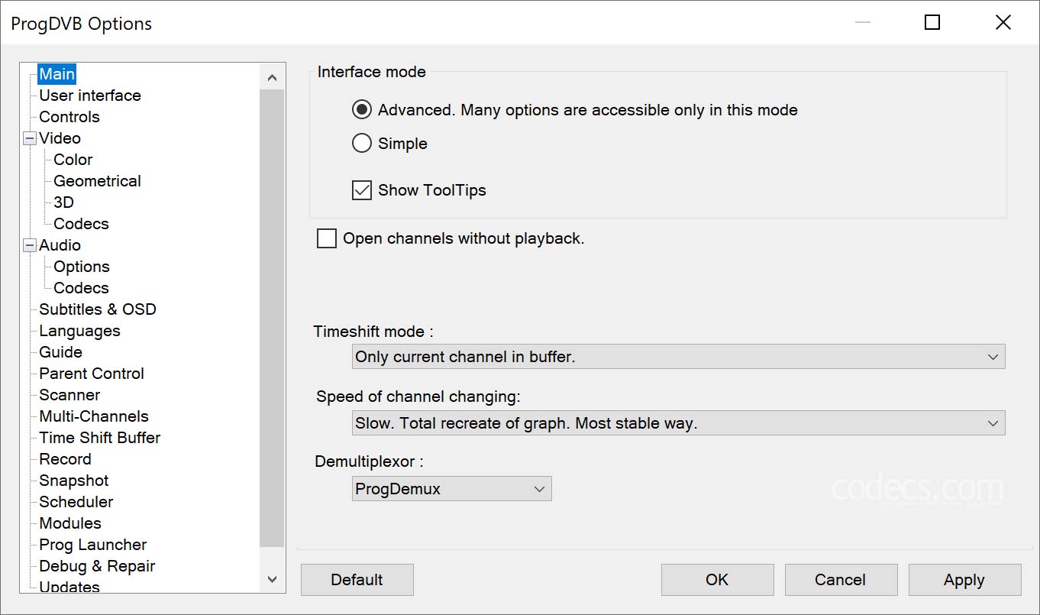Open Prog Launcher settings
Screen dimensions: 1040x615
(93, 545)
